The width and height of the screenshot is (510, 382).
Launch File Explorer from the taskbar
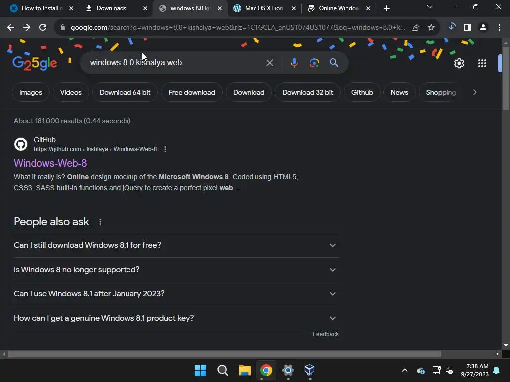(244, 370)
